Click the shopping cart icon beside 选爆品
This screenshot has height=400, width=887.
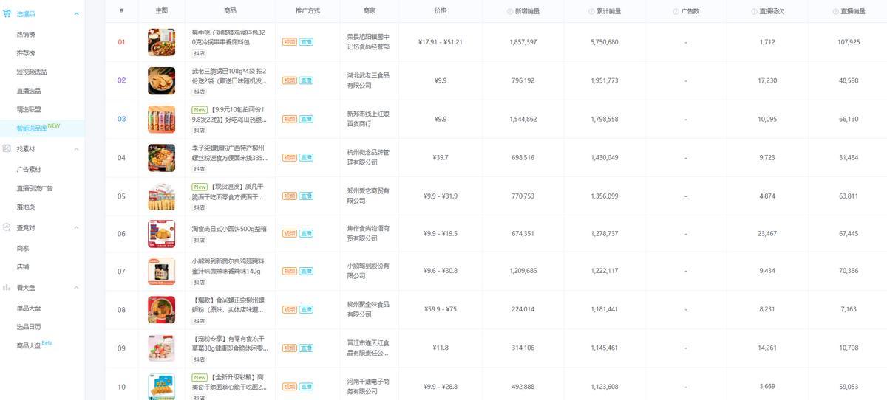[x=7, y=14]
